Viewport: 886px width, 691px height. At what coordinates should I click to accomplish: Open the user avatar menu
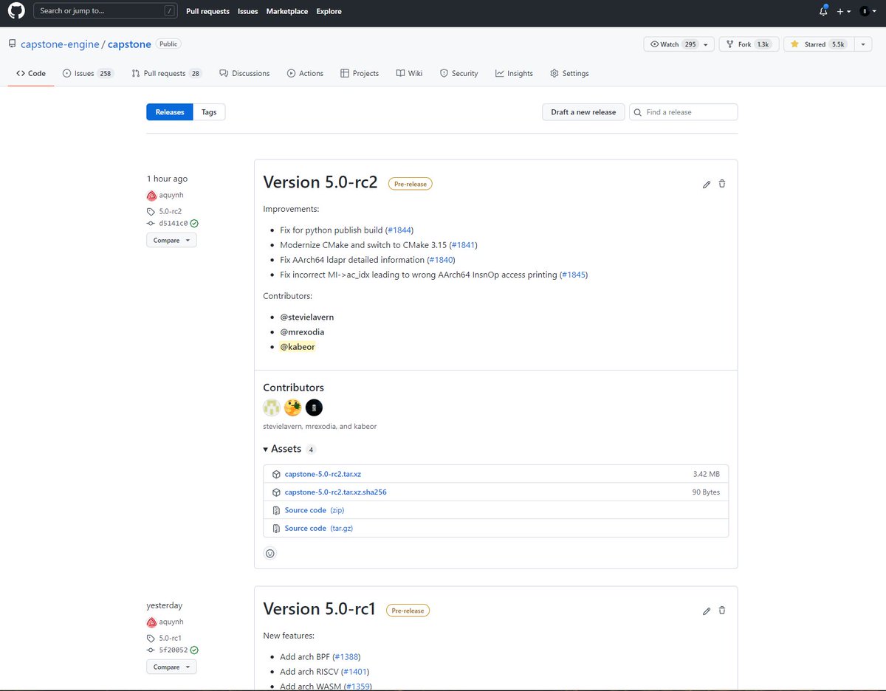(868, 12)
